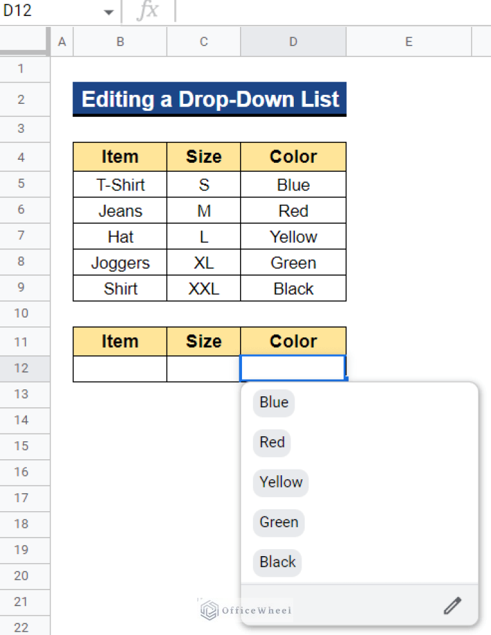Choose the "Red" option chip
The width and height of the screenshot is (491, 635).
[271, 443]
